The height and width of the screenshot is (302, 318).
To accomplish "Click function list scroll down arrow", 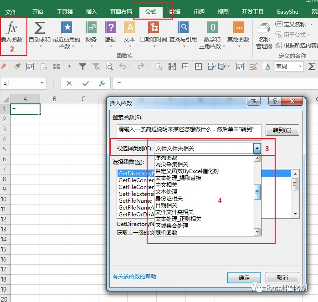I will pyautogui.click(x=295, y=214).
